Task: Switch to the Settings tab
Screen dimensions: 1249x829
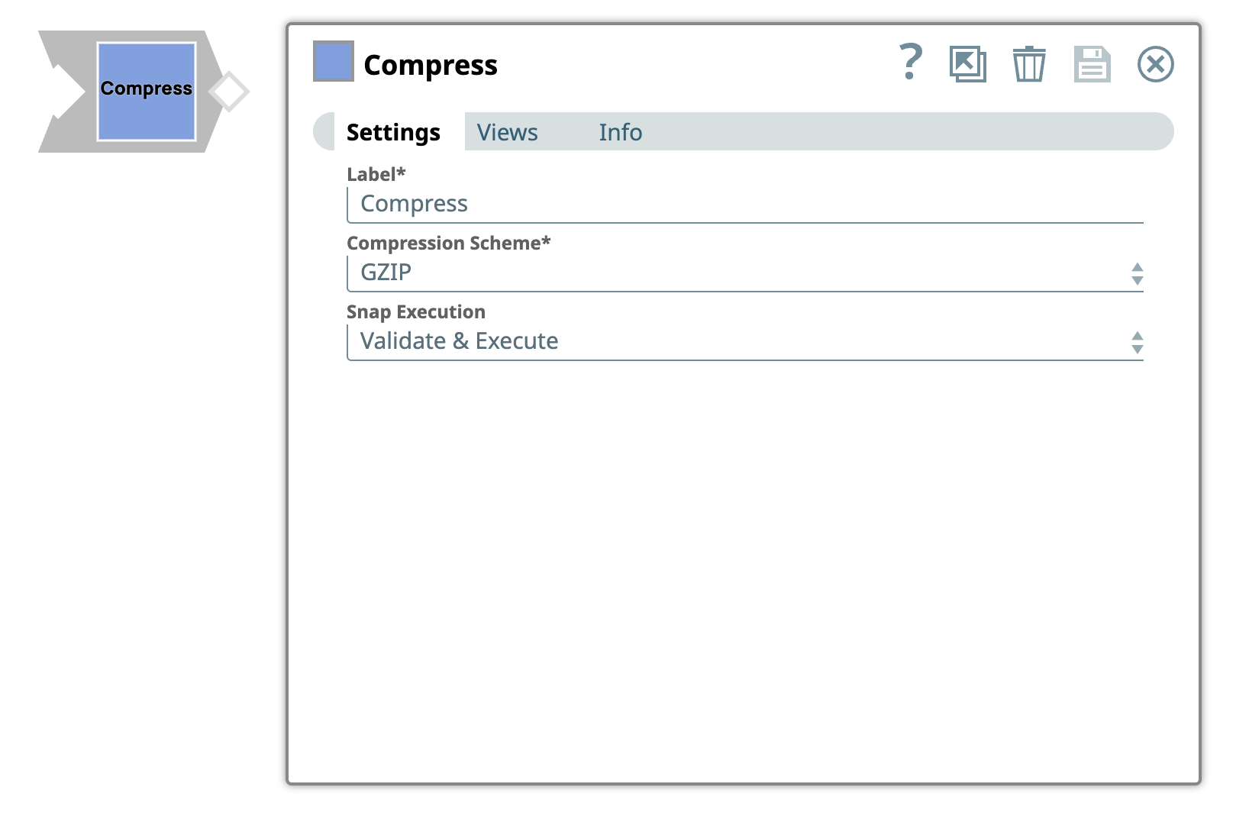Action: [393, 132]
